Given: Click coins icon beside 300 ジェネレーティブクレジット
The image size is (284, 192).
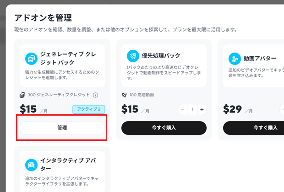Looking at the screenshot, I should click(x=22, y=95).
